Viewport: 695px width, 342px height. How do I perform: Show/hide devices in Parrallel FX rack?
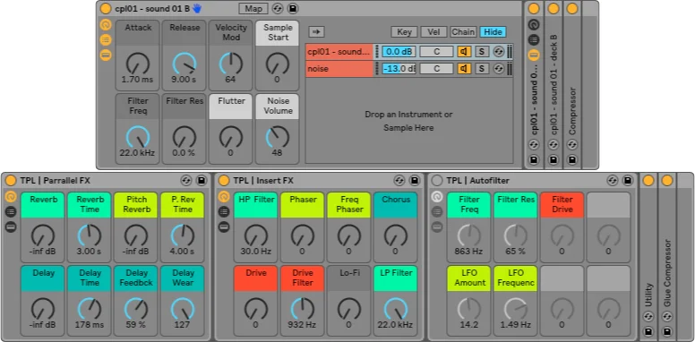[x=11, y=227]
